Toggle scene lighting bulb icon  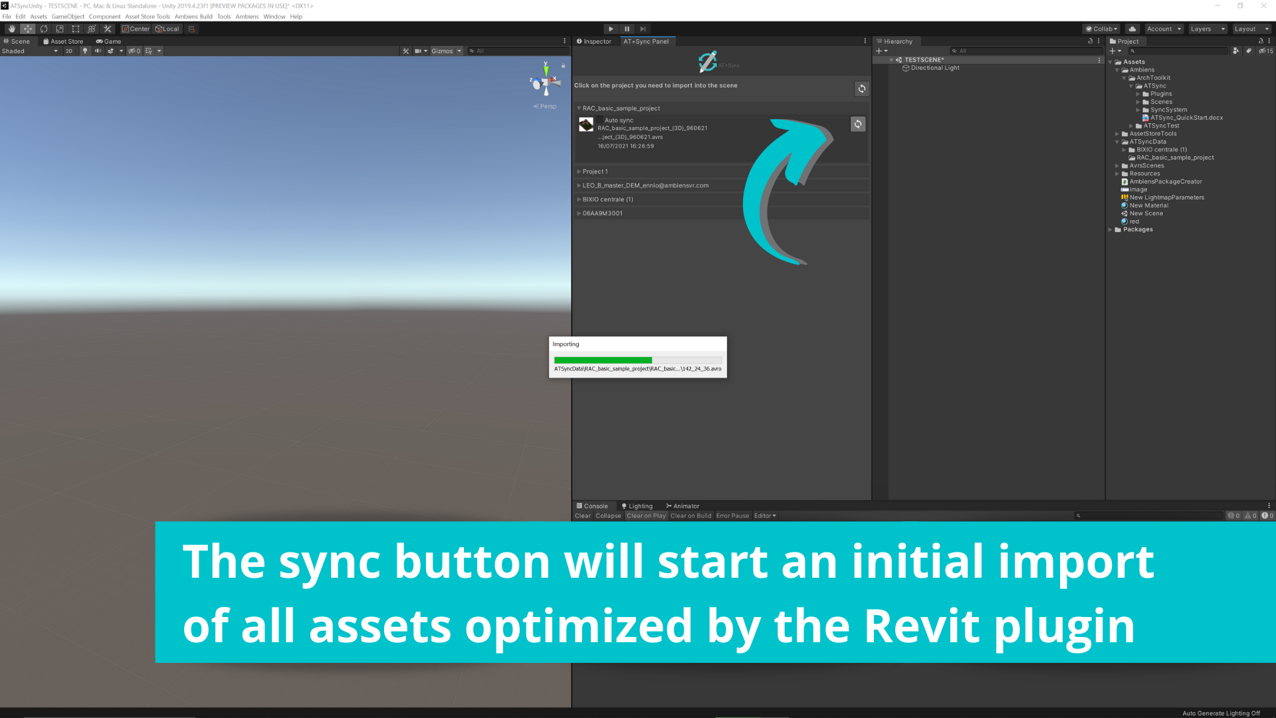(x=85, y=51)
